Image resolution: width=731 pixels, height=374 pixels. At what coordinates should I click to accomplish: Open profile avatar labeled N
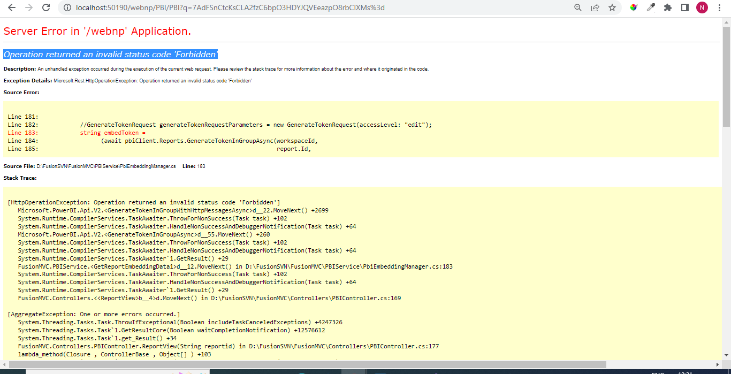pyautogui.click(x=702, y=7)
